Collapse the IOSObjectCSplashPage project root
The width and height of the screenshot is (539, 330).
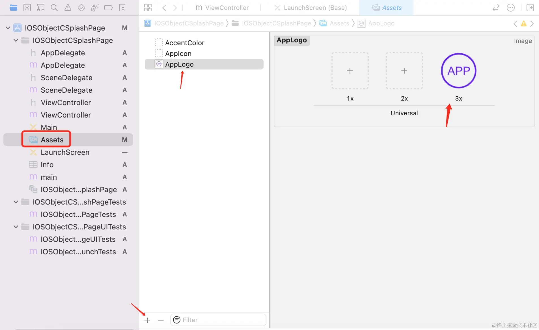pyautogui.click(x=8, y=28)
